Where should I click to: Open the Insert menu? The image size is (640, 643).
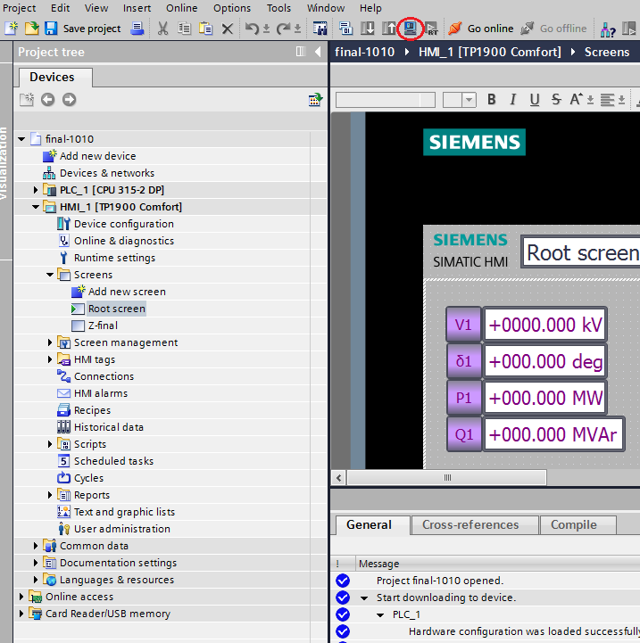tap(137, 8)
